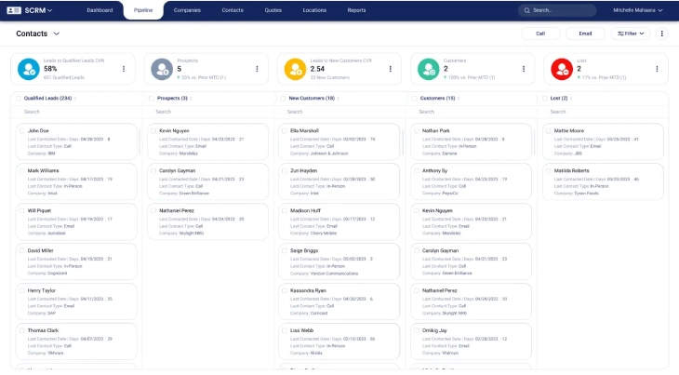Tick the Mattie Moore card checkbox

click(x=549, y=131)
